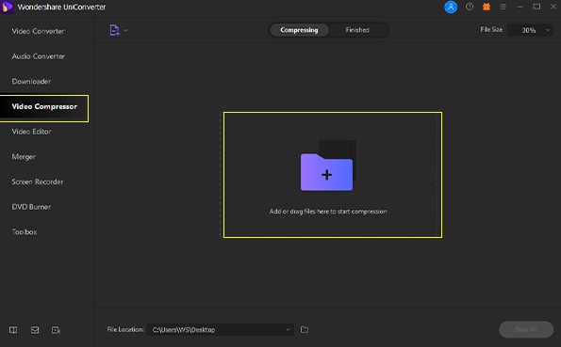Click the Wondershare UniConverter logo
Viewport: 561px width, 347px height.
click(8, 7)
